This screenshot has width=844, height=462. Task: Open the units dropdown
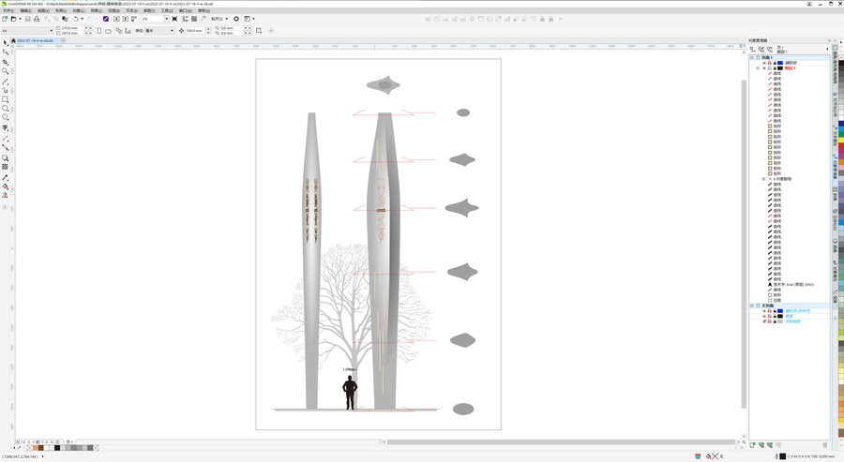(x=172, y=31)
